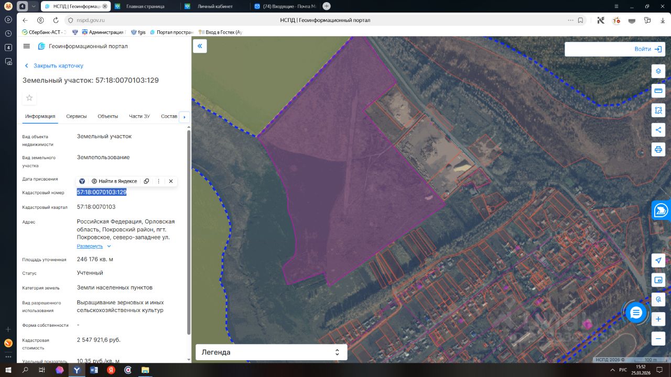The width and height of the screenshot is (671, 377).
Task: Select the ruler measurement tool
Action: (658, 91)
